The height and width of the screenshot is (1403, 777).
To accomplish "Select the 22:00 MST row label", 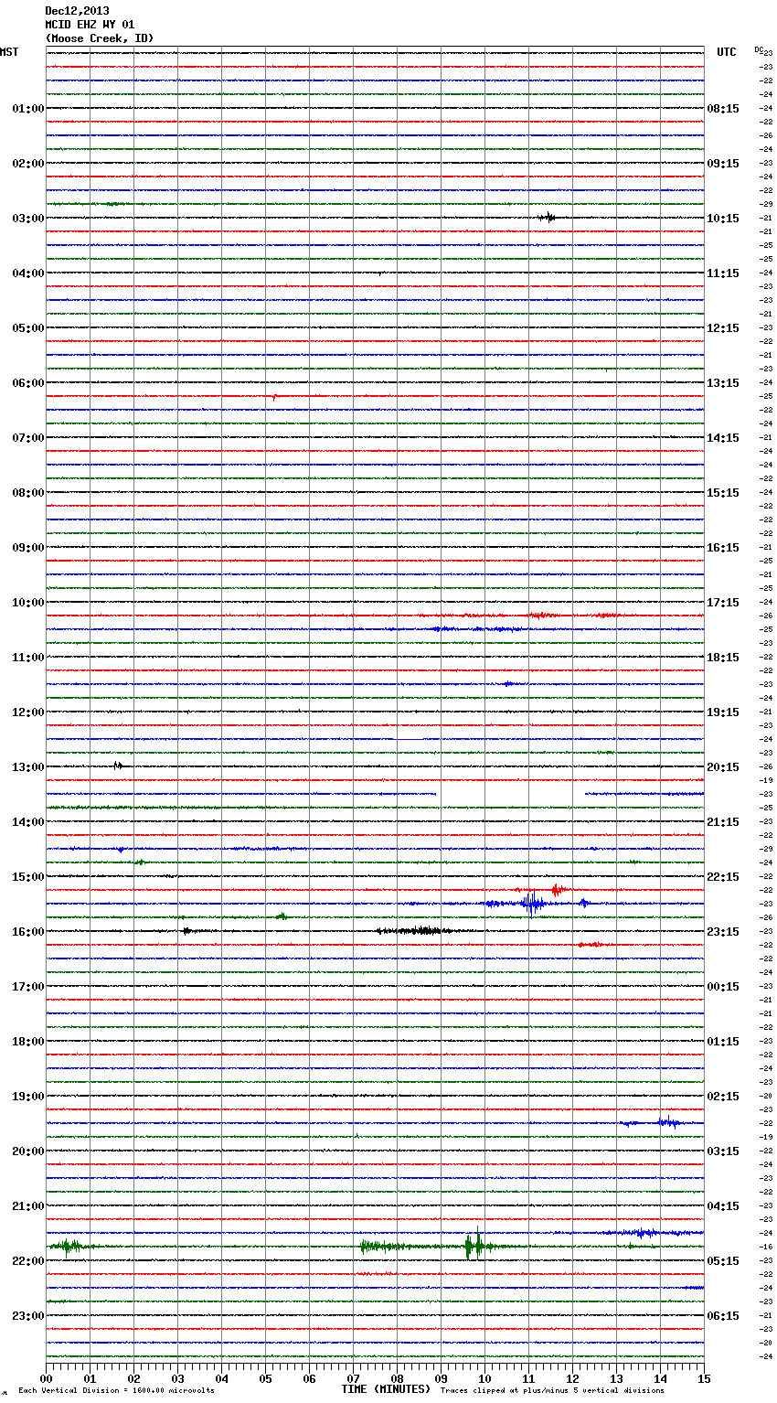I will (x=28, y=1261).
